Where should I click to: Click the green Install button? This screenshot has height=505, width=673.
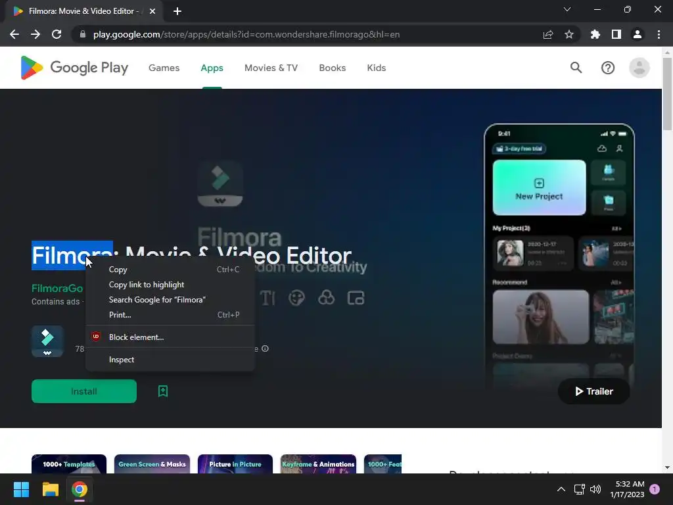point(84,391)
